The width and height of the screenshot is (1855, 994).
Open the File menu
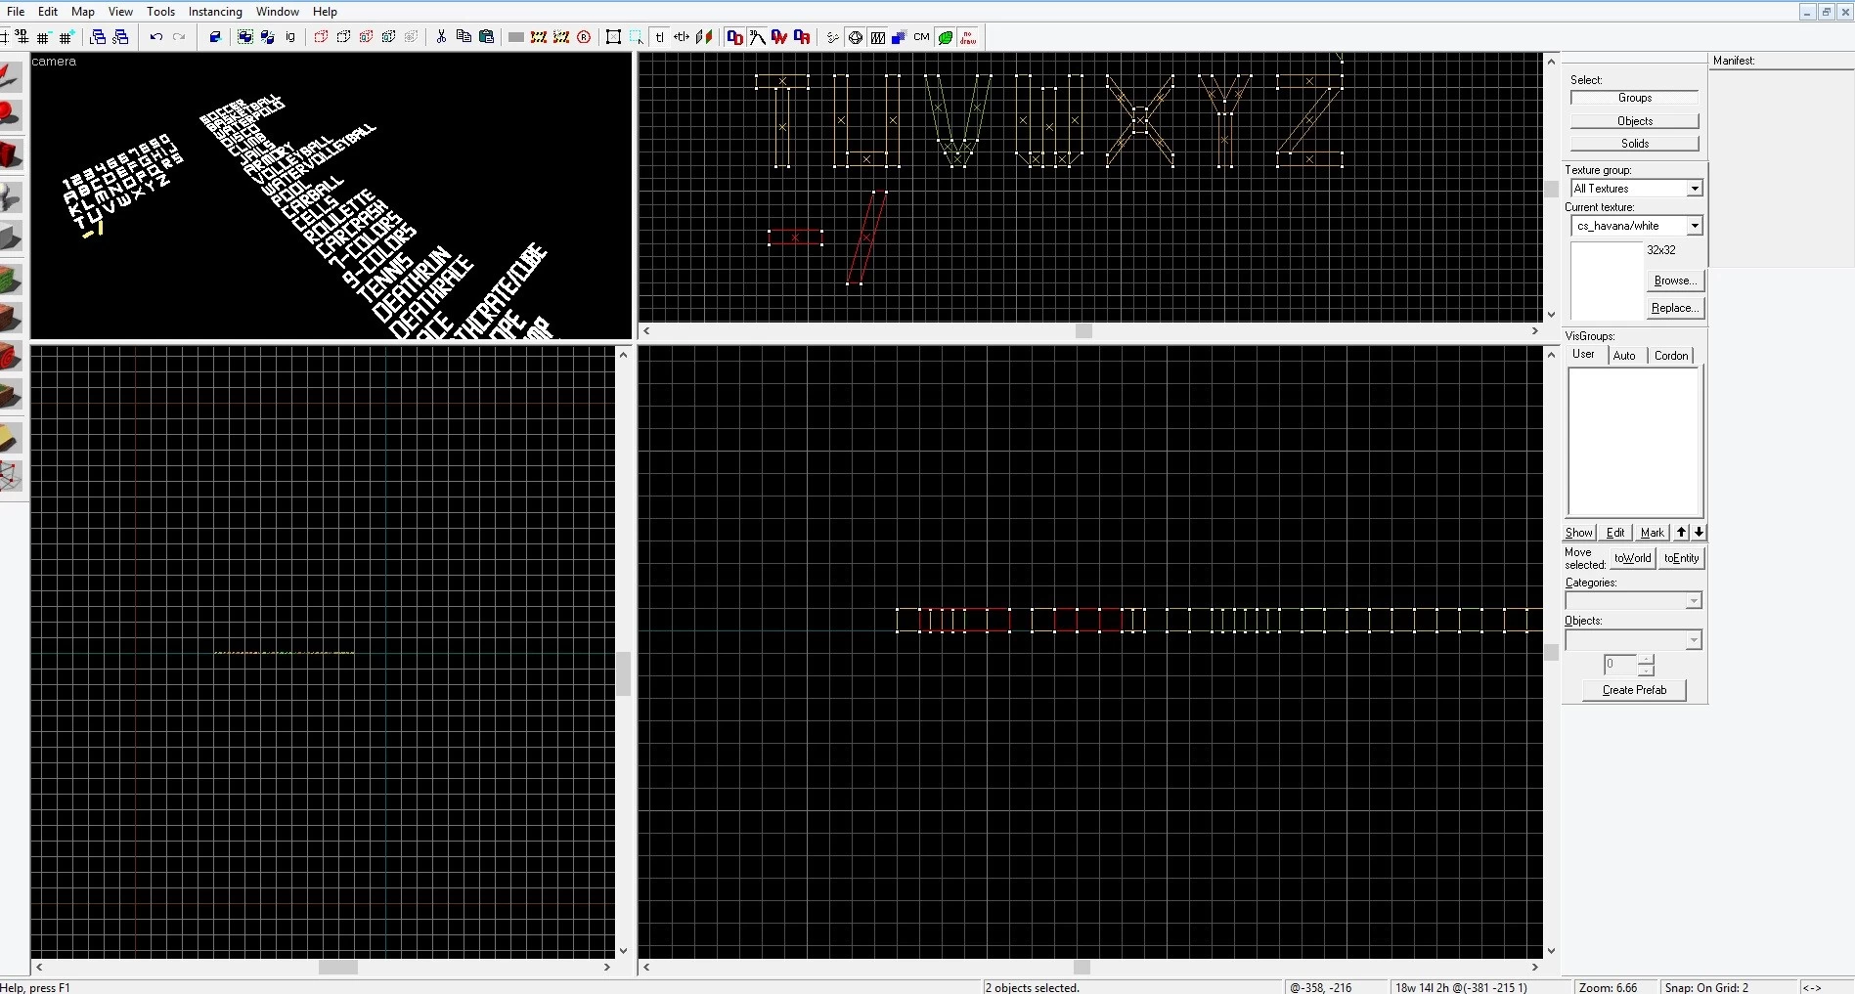click(x=16, y=12)
